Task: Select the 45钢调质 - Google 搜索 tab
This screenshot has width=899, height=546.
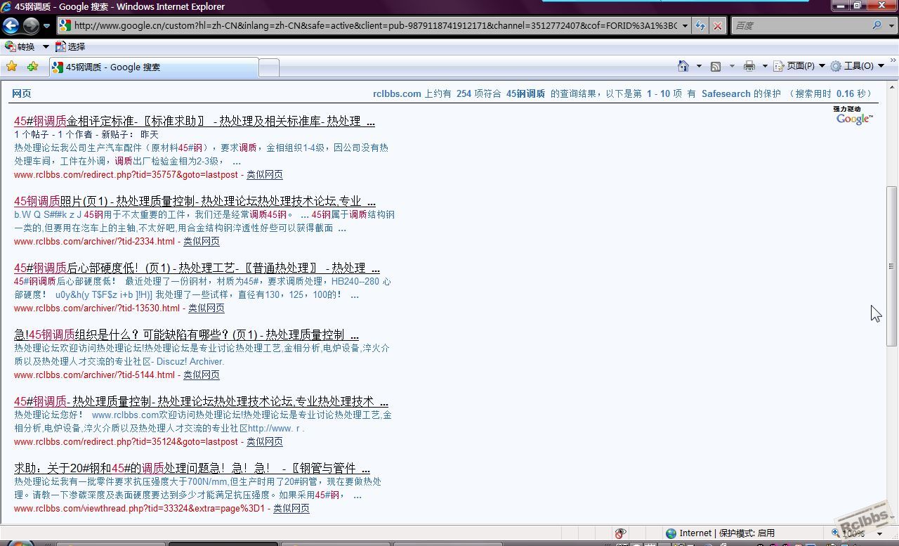Action: 153,67
